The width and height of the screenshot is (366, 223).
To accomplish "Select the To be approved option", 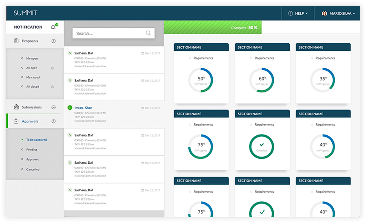I will point(36,140).
